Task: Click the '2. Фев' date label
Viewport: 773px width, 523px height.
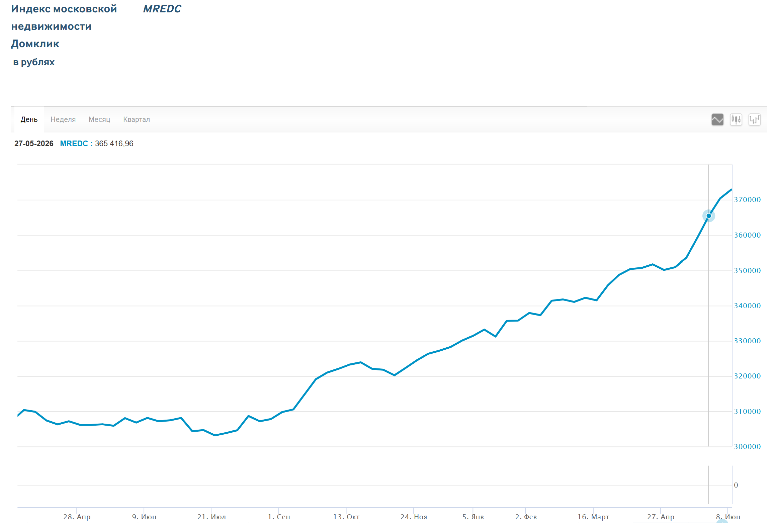Action: (526, 517)
